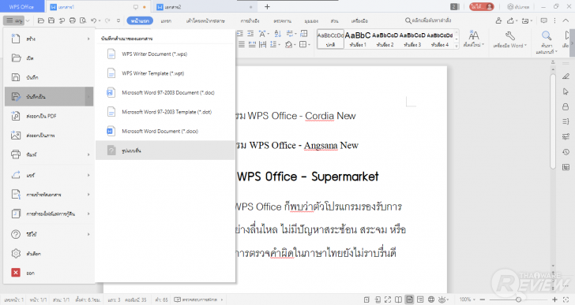The height and width of the screenshot is (305, 575).
Task: Apply the Heading 1 style thumbnail
Action: (358, 39)
